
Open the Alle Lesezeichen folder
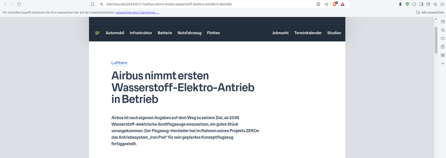[x=430, y=13]
